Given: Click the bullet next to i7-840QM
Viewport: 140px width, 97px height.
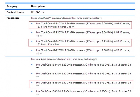Looking at the screenshot, I should point(32,24).
